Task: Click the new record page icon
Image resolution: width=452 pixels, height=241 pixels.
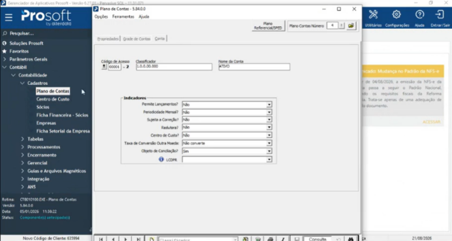Action: (152, 239)
